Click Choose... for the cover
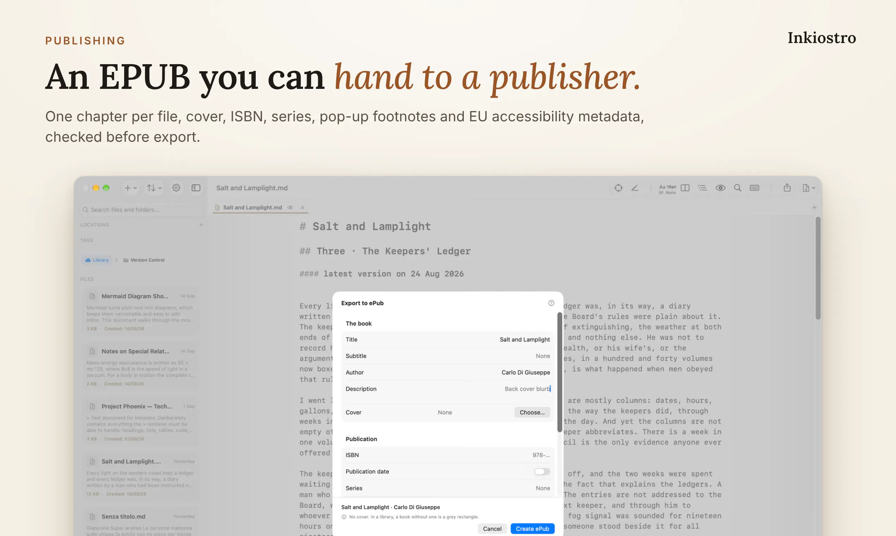Screen dimensions: 896x536 click(x=532, y=413)
